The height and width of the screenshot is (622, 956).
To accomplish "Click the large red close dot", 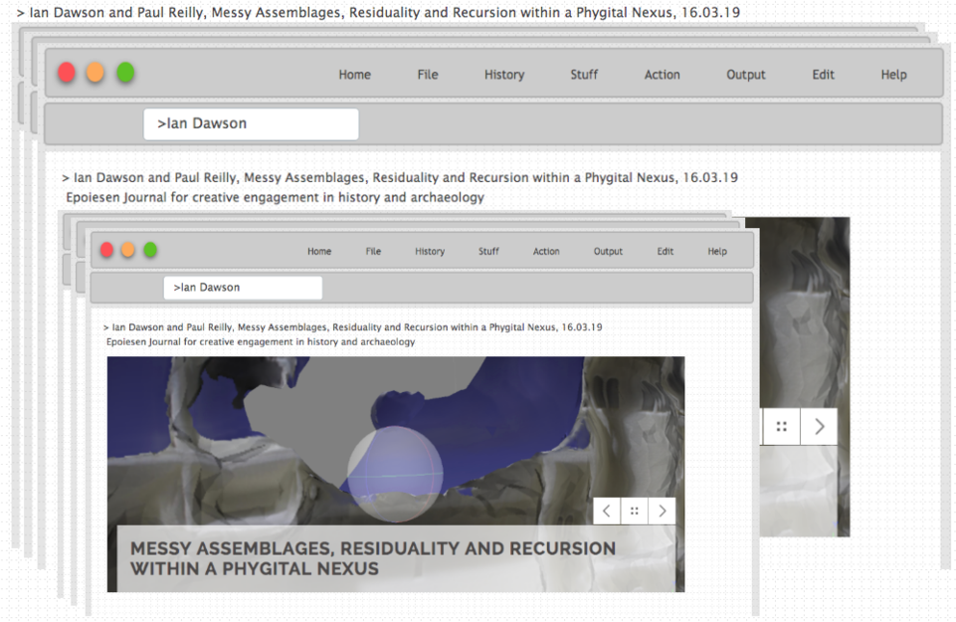I will tap(67, 73).
